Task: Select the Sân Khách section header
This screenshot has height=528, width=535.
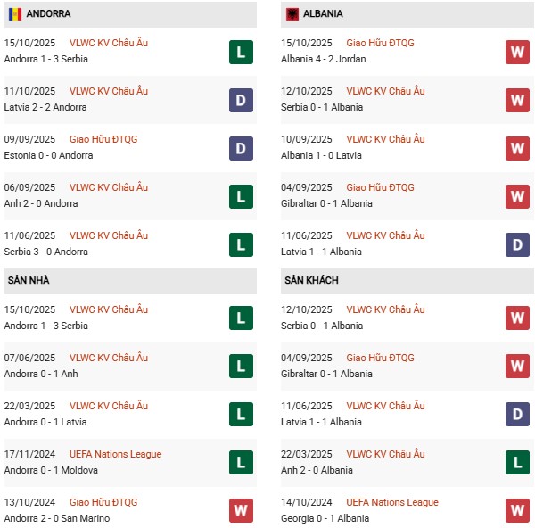Action: coord(310,280)
